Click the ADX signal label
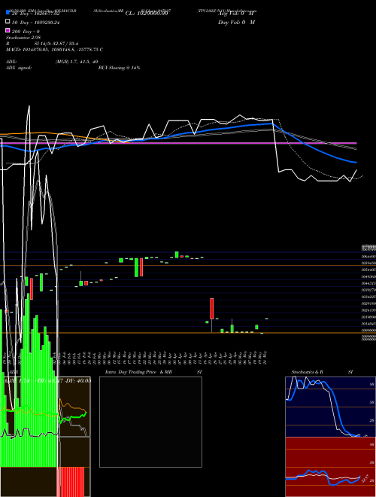This screenshot has width=376, height=497. click(x=18, y=68)
